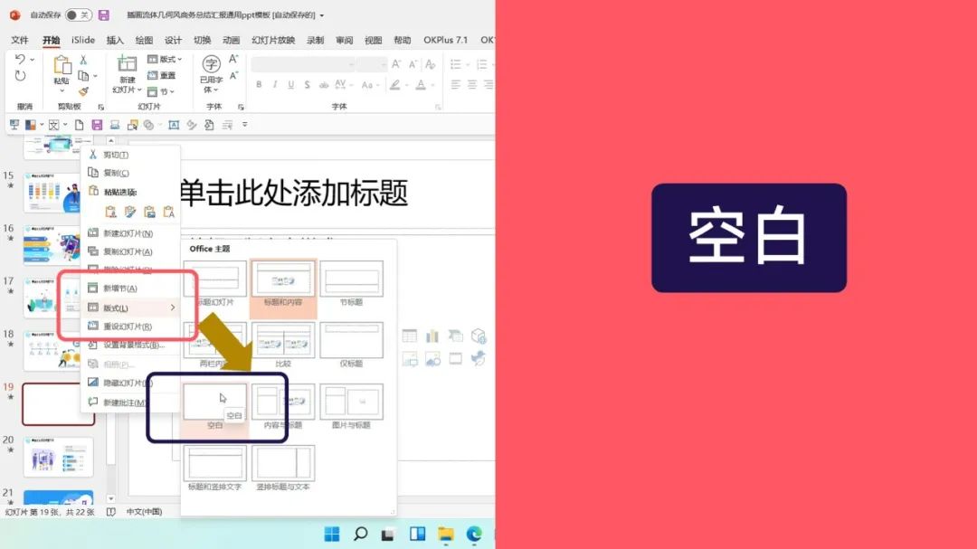The width and height of the screenshot is (977, 549).
Task: Click the Undo icon
Action: click(23, 59)
